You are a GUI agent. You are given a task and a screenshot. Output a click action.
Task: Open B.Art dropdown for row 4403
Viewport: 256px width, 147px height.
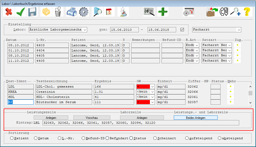click(197, 45)
